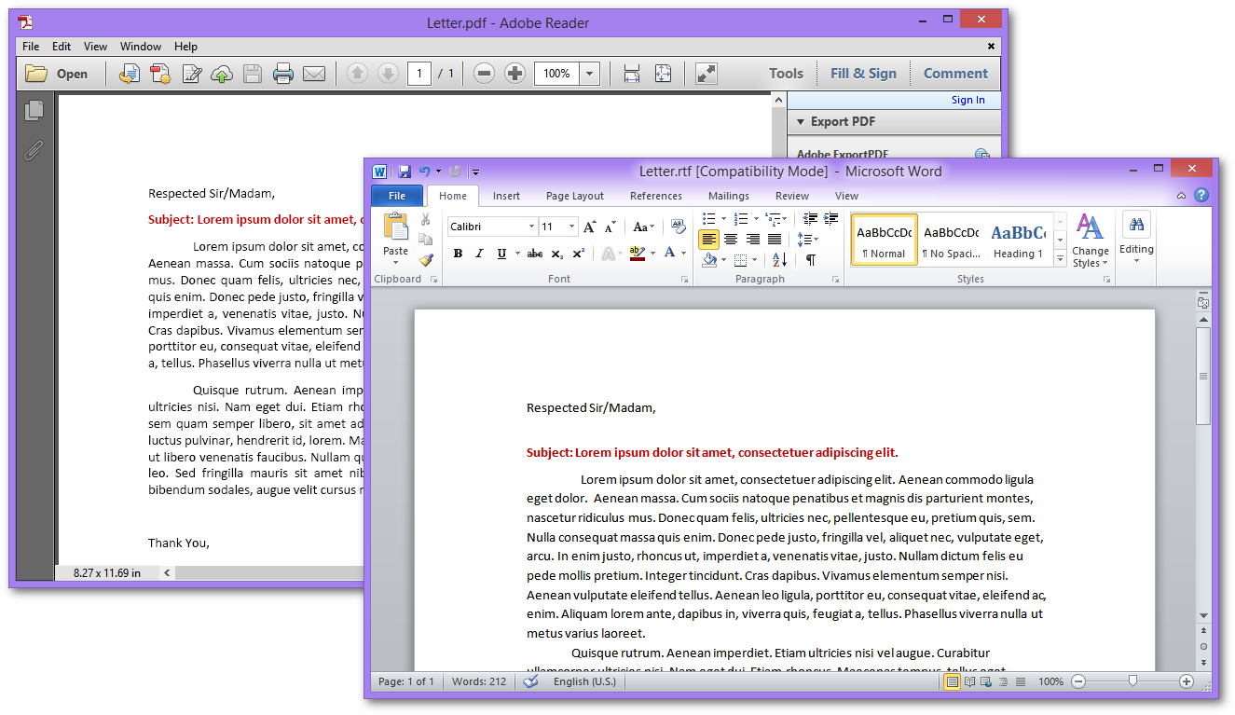Screen dimensions: 1235x715
Task: Click Grow Font button in Word
Action: 590,227
